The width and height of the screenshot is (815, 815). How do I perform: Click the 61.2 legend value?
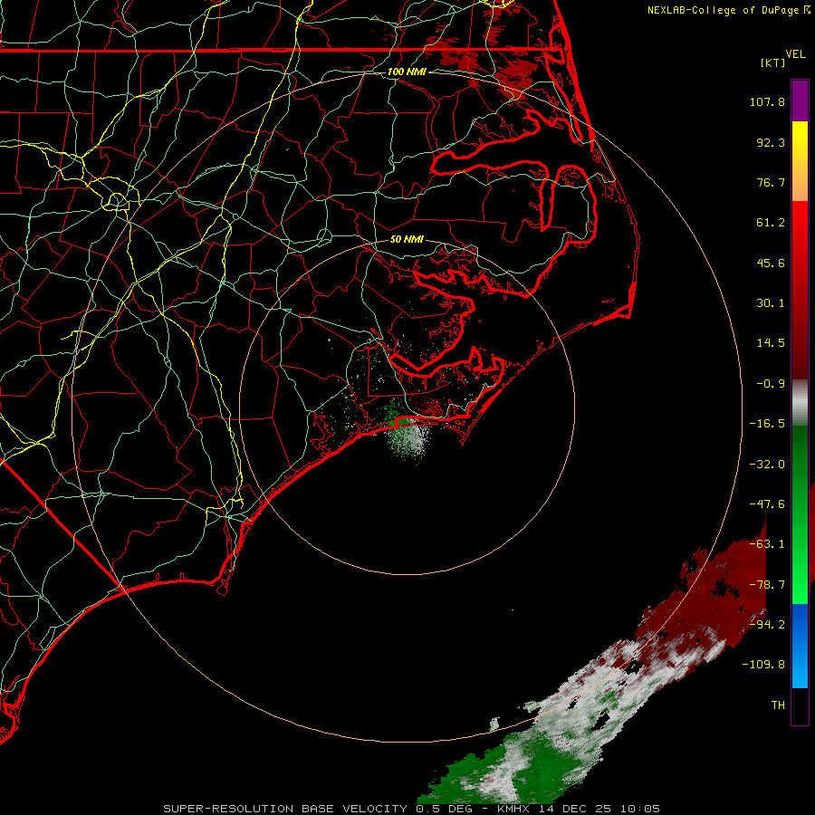[x=771, y=223]
